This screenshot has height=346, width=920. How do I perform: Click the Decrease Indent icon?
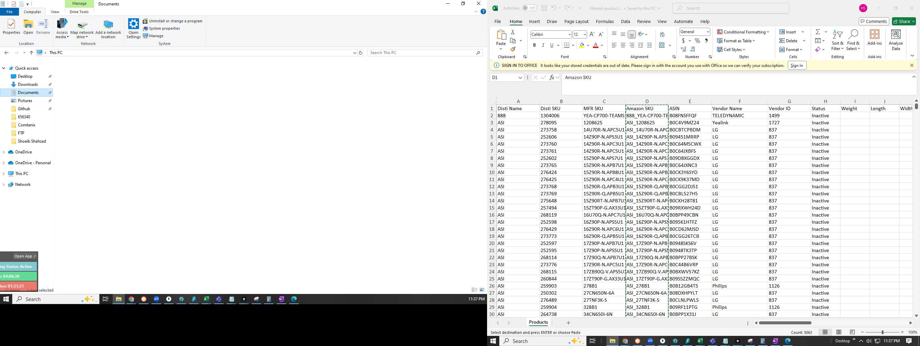coord(640,45)
